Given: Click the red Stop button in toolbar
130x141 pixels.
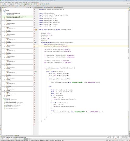Looking at the screenshot, I should tap(38, 4).
